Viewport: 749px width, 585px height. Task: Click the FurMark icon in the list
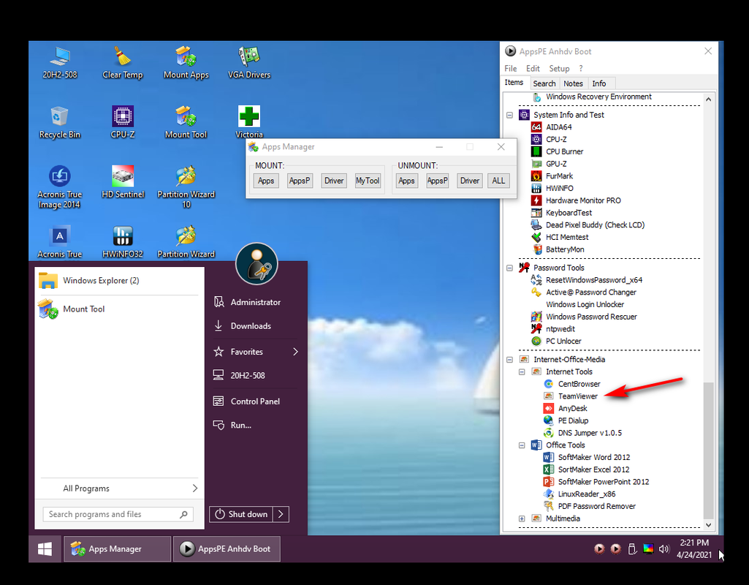pos(536,176)
